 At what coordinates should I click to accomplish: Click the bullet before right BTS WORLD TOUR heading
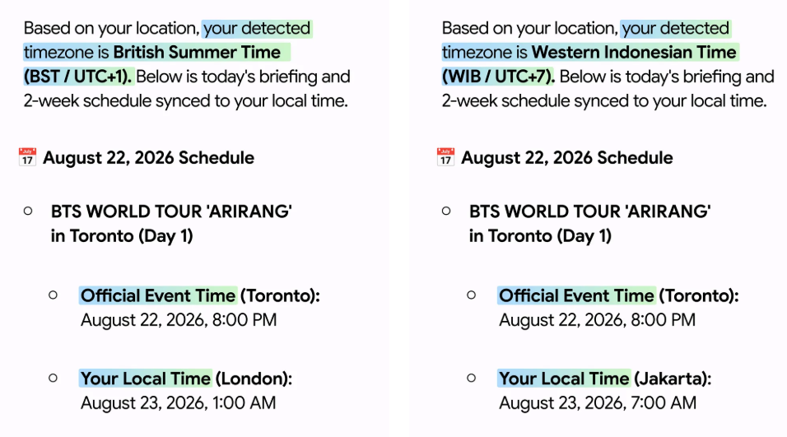446,212
